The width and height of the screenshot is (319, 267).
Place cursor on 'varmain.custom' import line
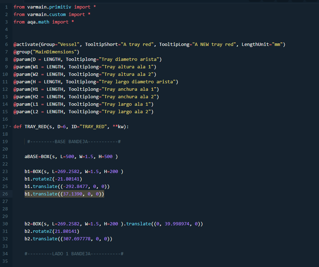52,15
